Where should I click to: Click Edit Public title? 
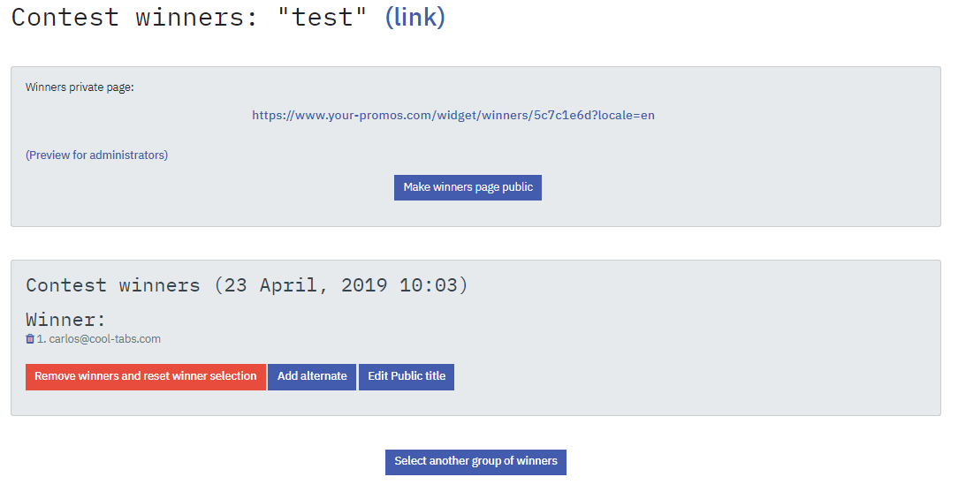tap(407, 376)
